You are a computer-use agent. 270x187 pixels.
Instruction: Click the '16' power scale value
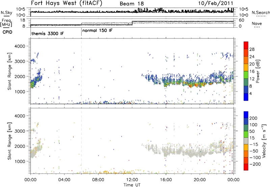tap(252, 72)
